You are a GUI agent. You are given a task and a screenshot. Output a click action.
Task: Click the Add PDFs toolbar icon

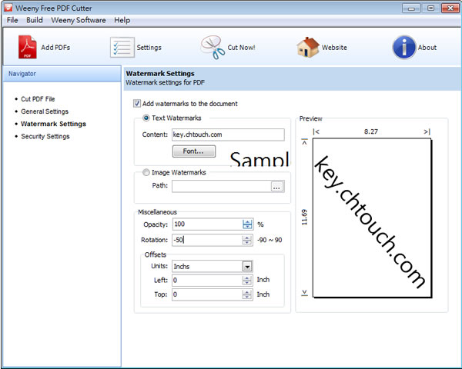pyautogui.click(x=28, y=48)
